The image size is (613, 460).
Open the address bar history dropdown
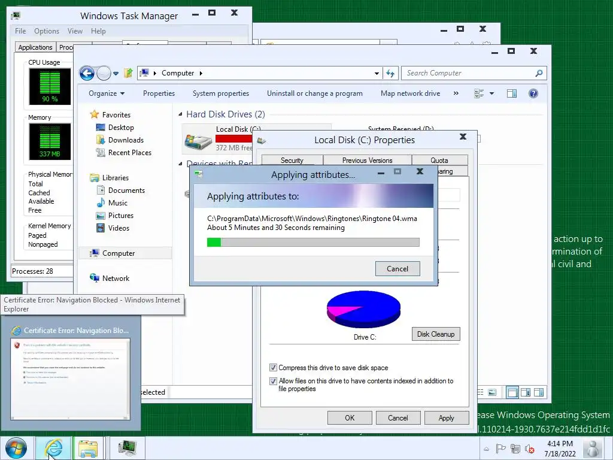tap(377, 73)
